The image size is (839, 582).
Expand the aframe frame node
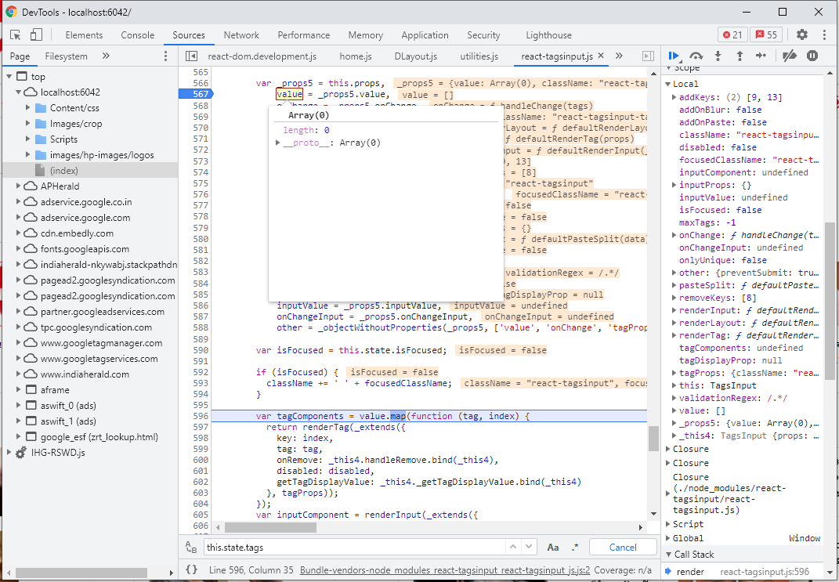18,390
